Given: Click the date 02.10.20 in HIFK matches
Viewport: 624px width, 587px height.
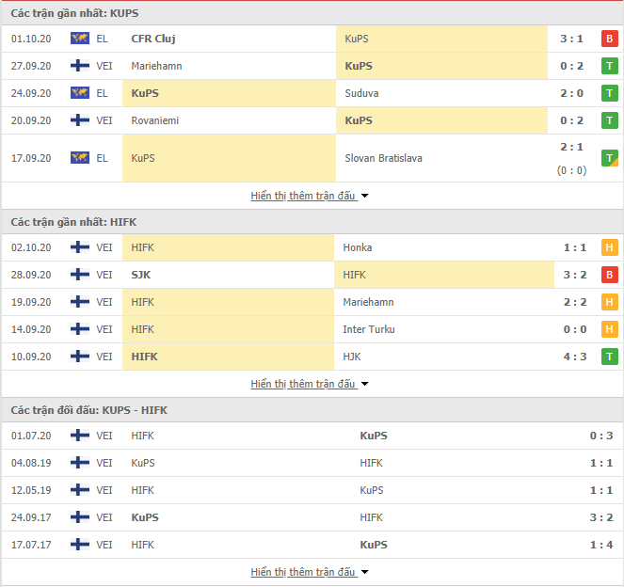Looking at the screenshot, I should tap(31, 247).
